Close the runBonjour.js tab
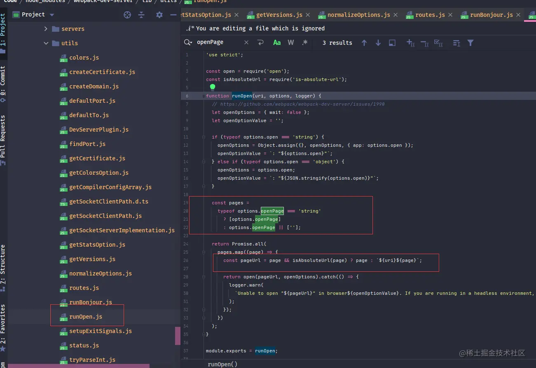 click(x=518, y=15)
